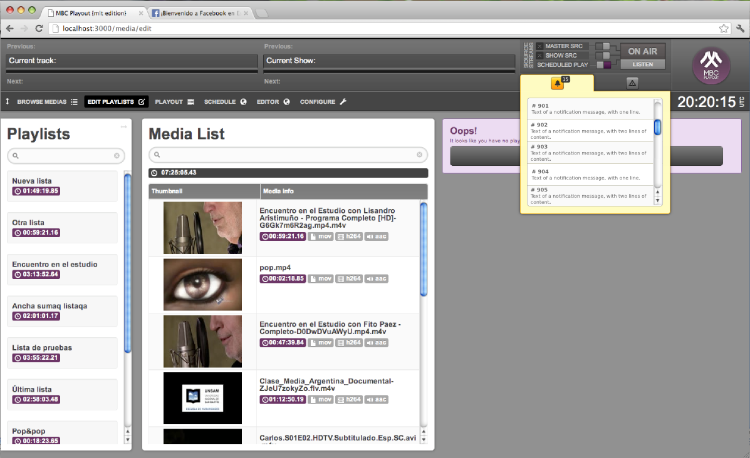Image resolution: width=750 pixels, height=458 pixels.
Task: Select the Lista de pruebas playlist
Action: (62, 353)
